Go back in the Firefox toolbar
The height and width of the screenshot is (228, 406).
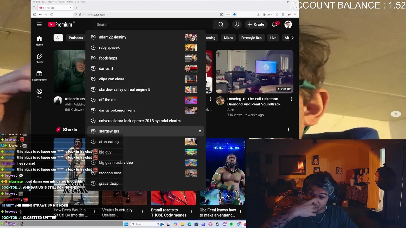(40, 14)
